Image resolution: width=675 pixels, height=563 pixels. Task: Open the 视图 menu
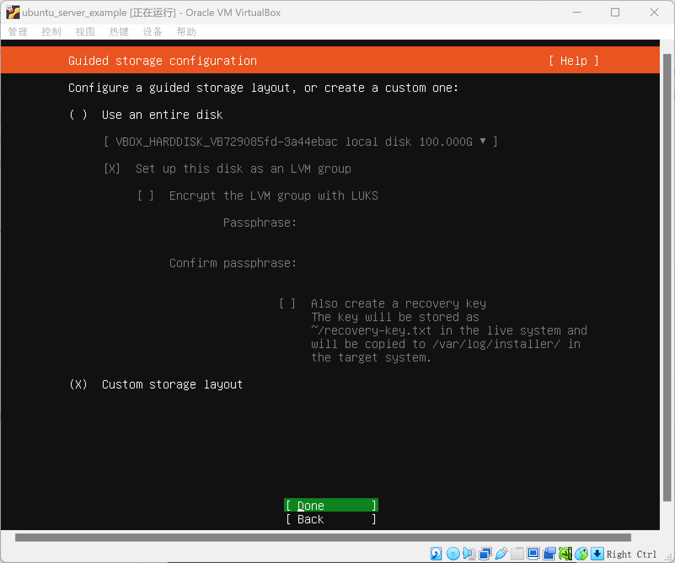(x=85, y=32)
